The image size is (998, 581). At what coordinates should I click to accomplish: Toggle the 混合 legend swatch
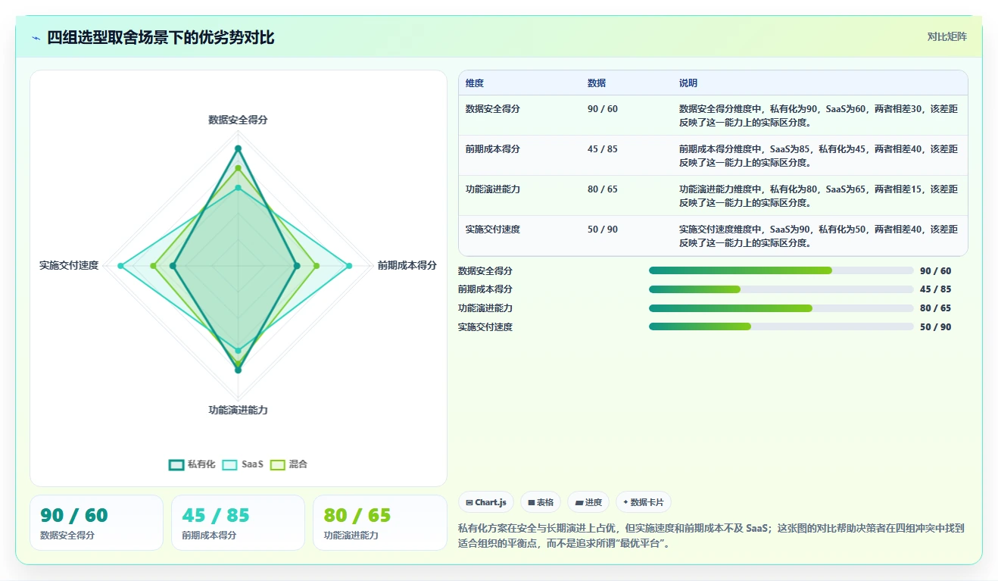click(278, 464)
